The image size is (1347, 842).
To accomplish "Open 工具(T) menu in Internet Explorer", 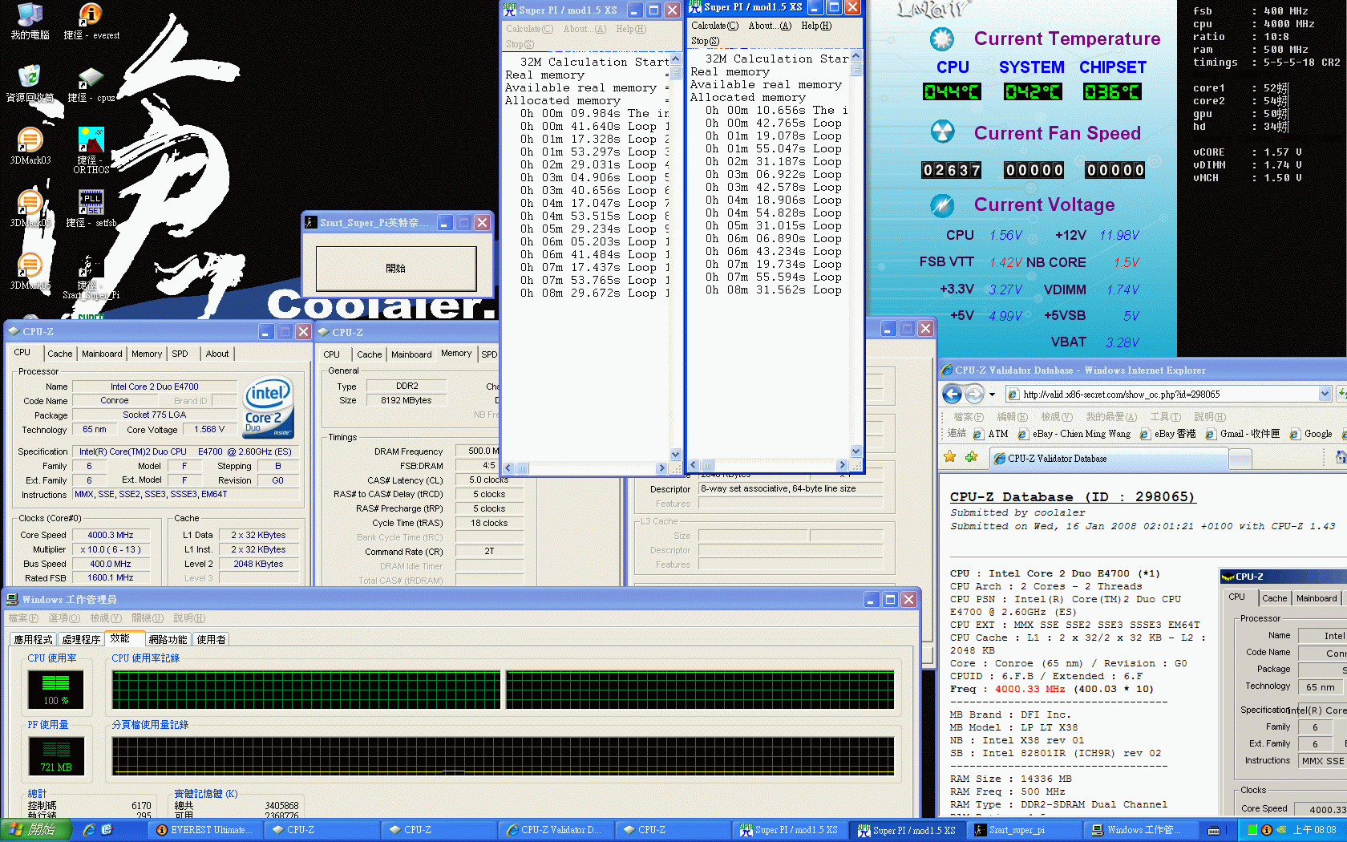I will coord(1165,417).
